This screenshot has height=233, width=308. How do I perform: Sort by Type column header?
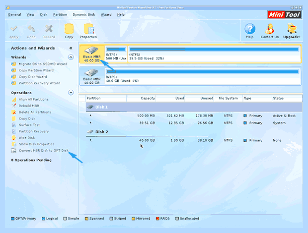[x=257, y=98]
